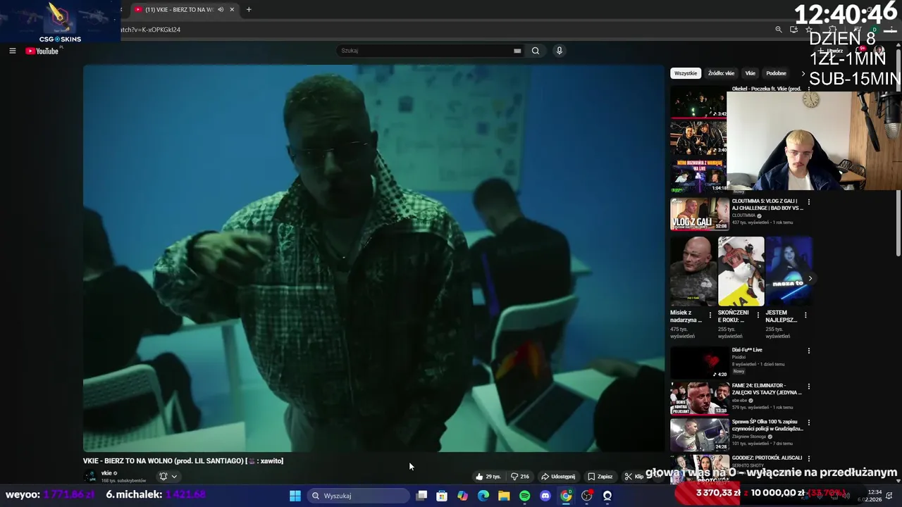Image resolution: width=902 pixels, height=507 pixels.
Task: Open the browser zoom magnifier icon
Action: tap(778, 30)
